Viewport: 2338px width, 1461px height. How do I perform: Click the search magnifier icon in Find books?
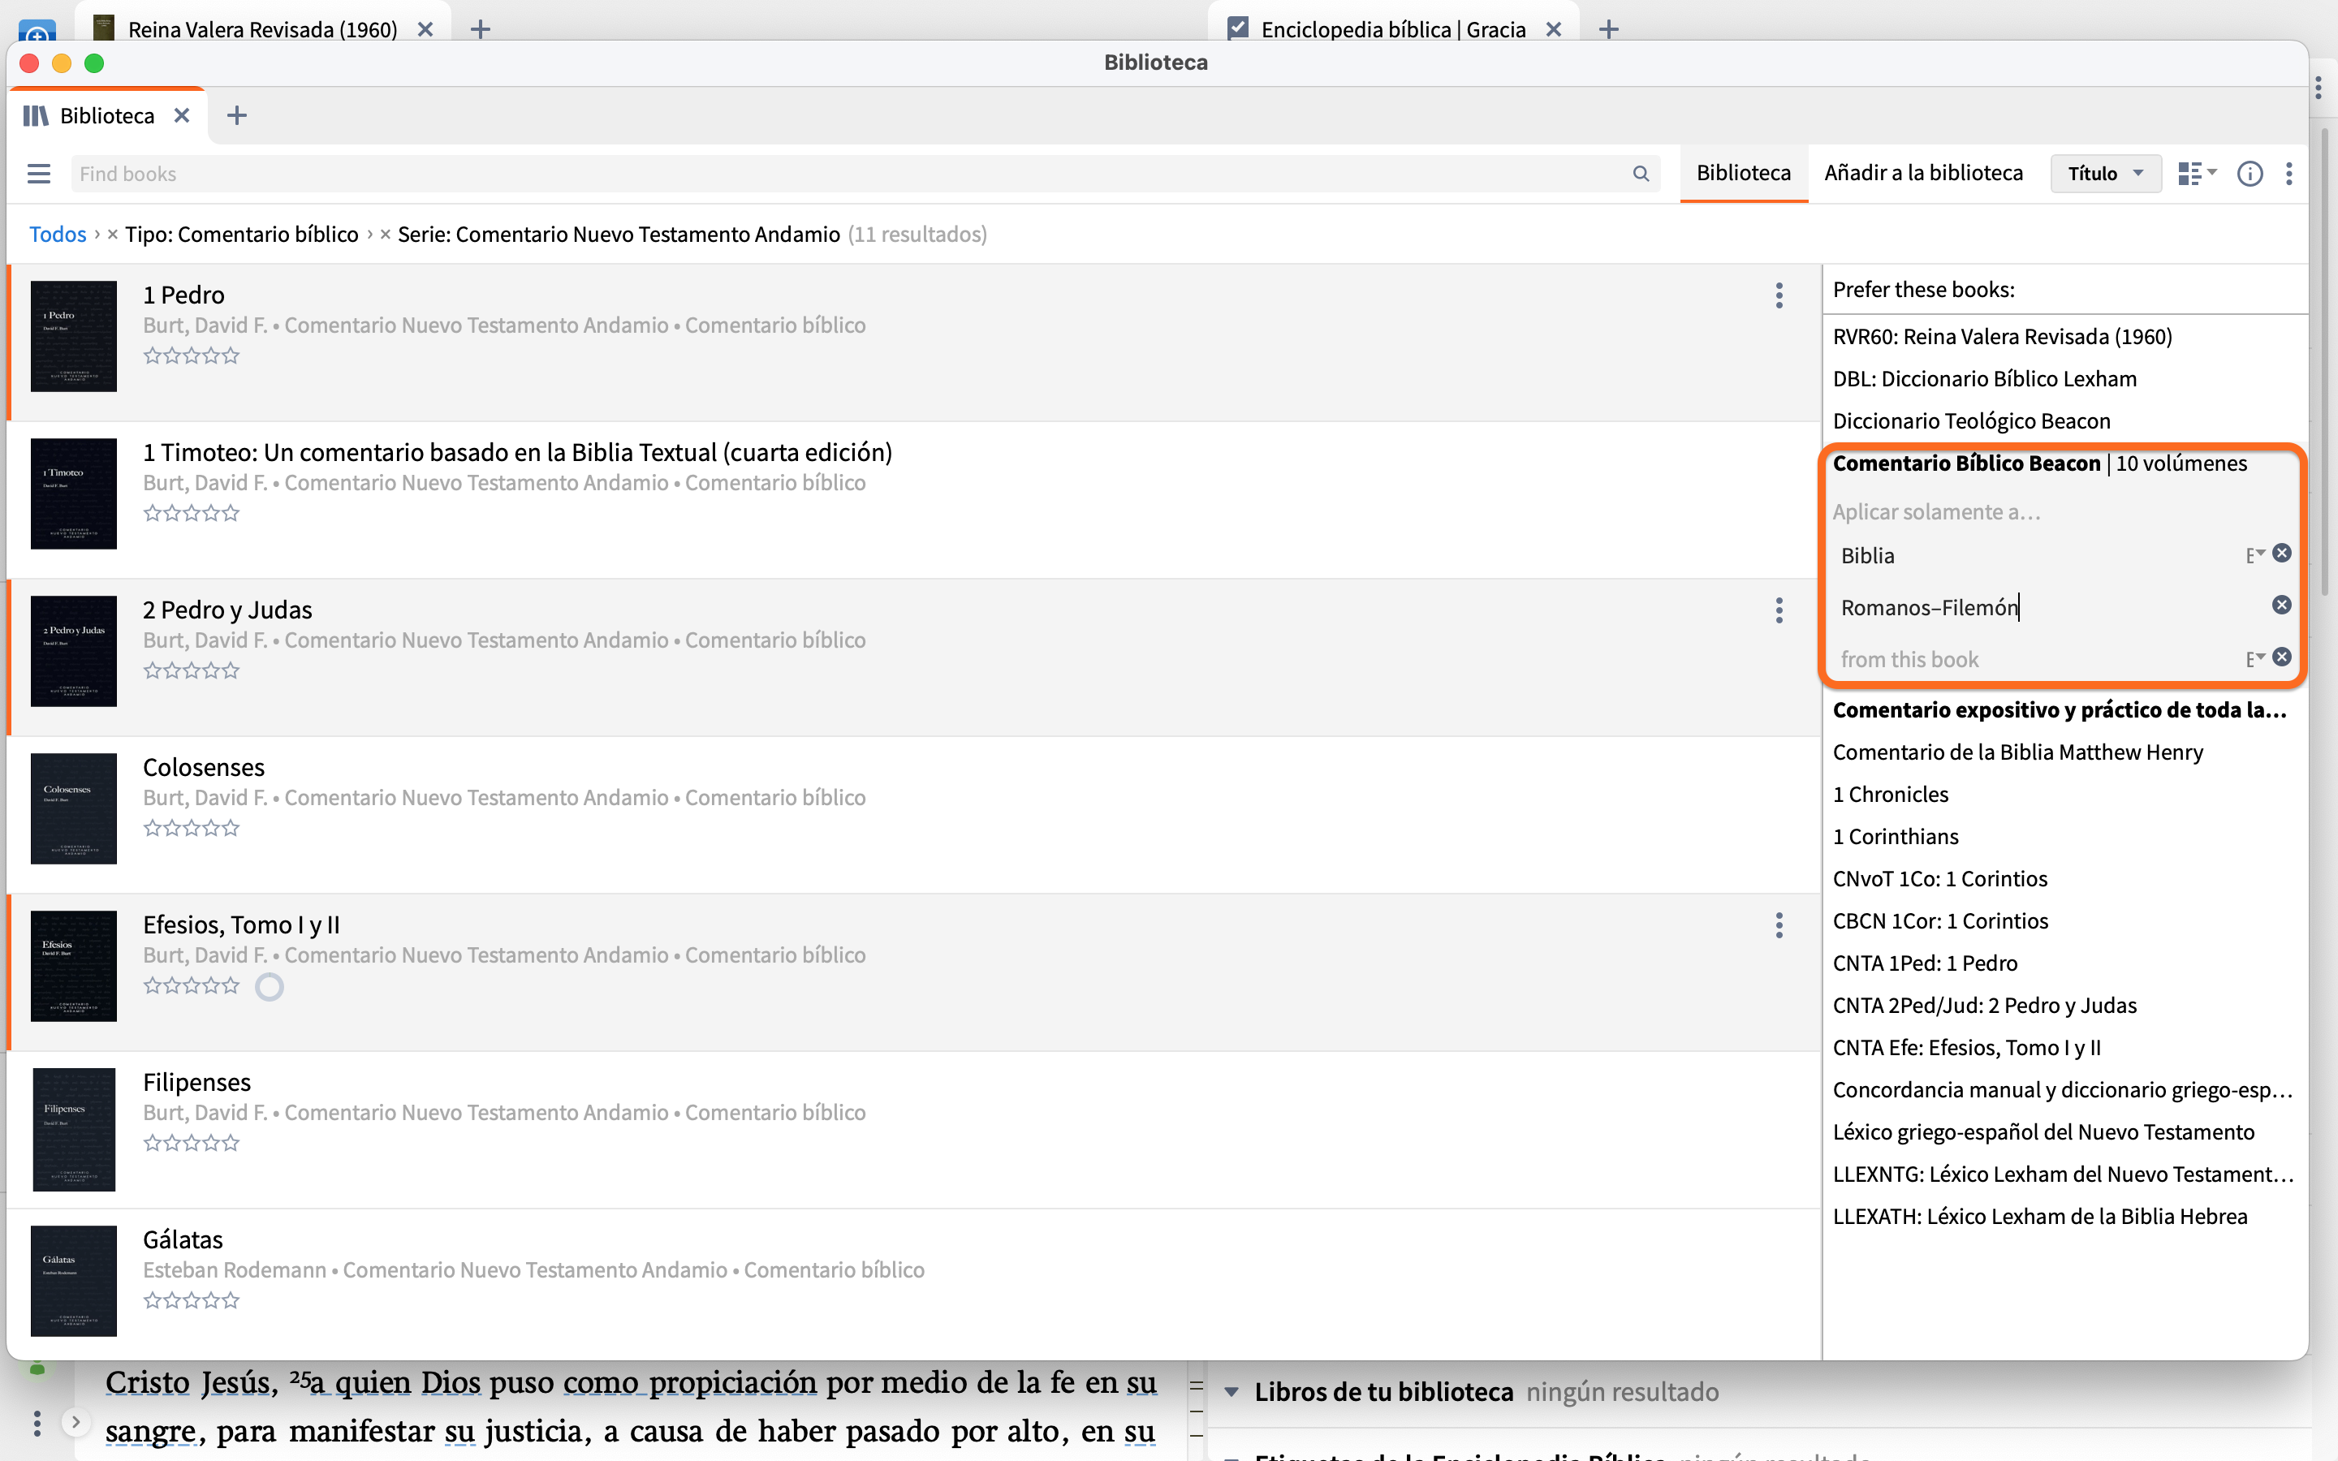click(1641, 174)
